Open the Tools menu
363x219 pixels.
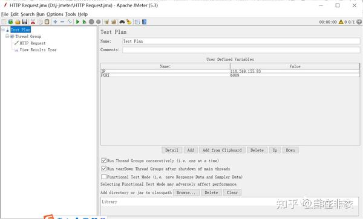coord(70,14)
